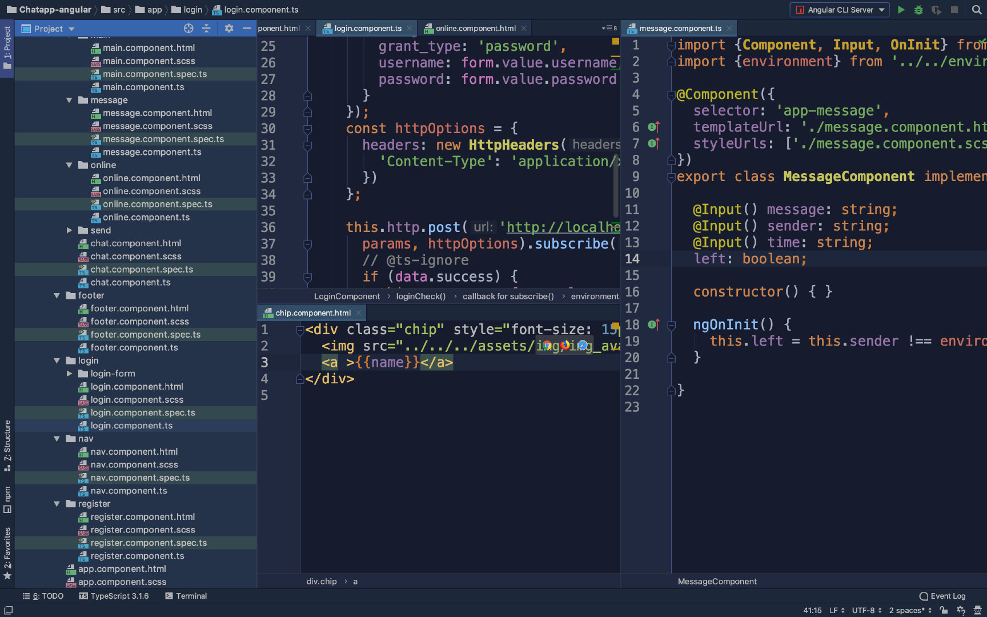987x617 pixels.
Task: Run the Angular CLI Server configuration
Action: click(x=901, y=10)
